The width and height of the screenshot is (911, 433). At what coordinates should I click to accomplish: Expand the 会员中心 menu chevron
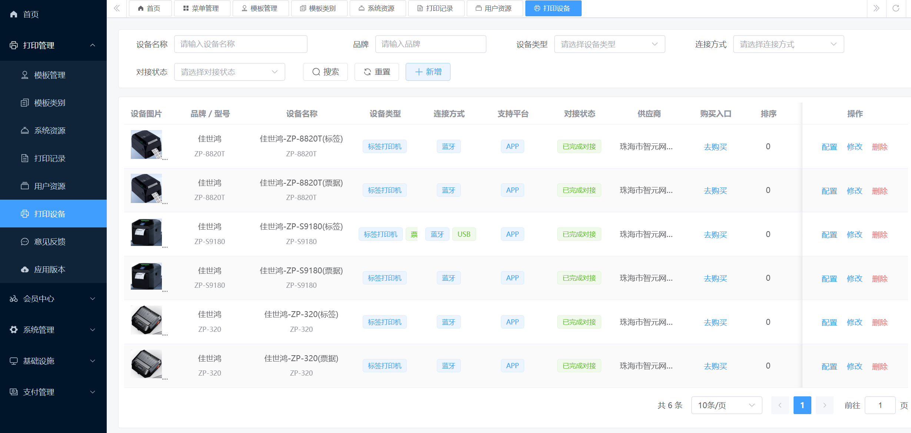[93, 299]
